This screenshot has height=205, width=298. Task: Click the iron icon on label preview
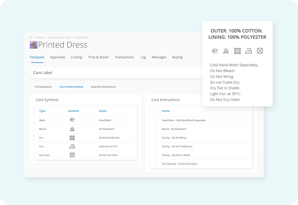tap(248, 51)
